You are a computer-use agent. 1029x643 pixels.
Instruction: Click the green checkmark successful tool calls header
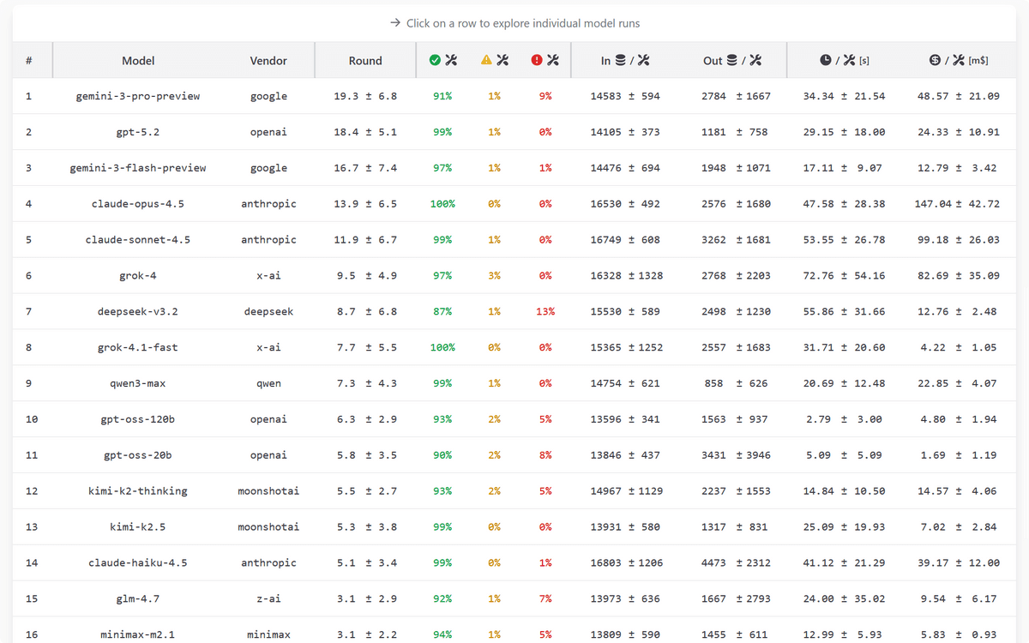442,61
